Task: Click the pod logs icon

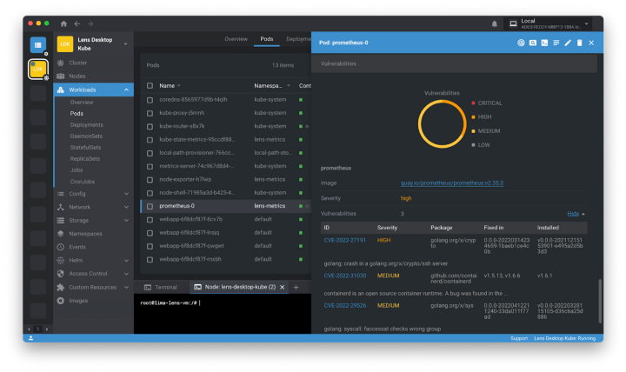Action: 556,43
